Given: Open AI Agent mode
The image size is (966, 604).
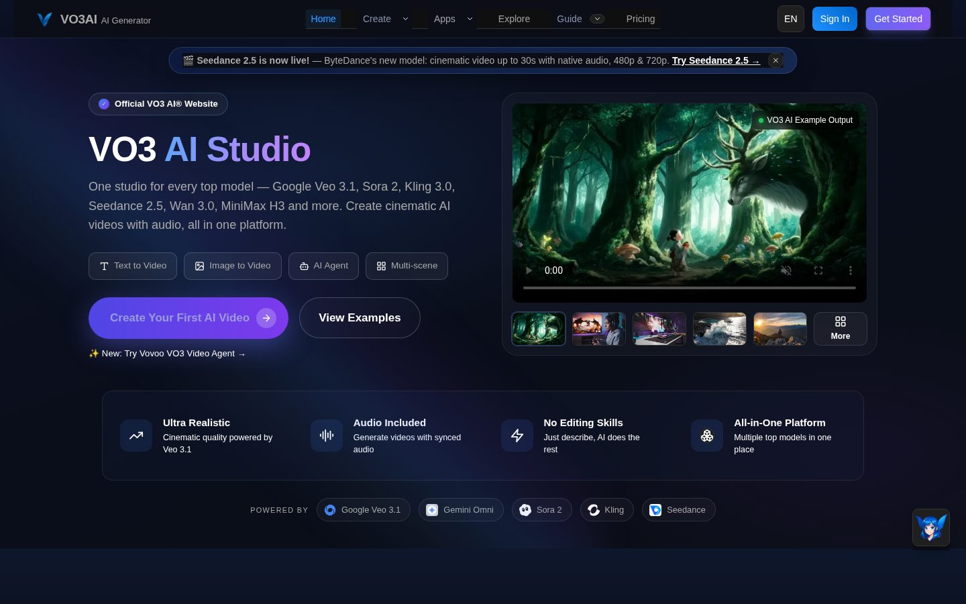Looking at the screenshot, I should (x=323, y=266).
